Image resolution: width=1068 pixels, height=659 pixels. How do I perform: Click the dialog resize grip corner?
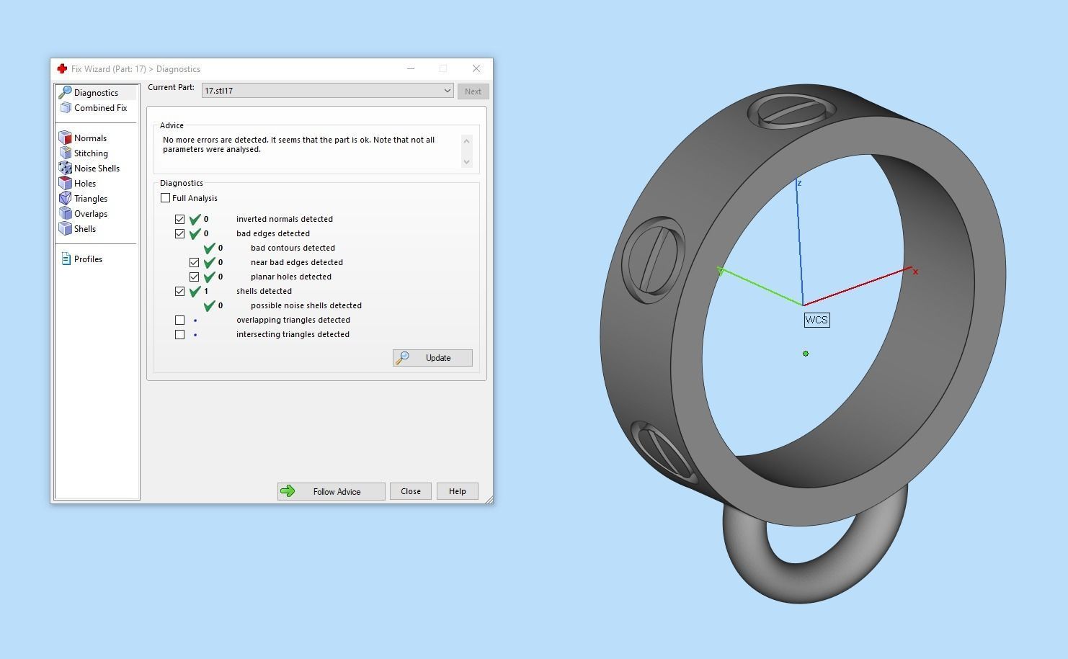[x=489, y=499]
